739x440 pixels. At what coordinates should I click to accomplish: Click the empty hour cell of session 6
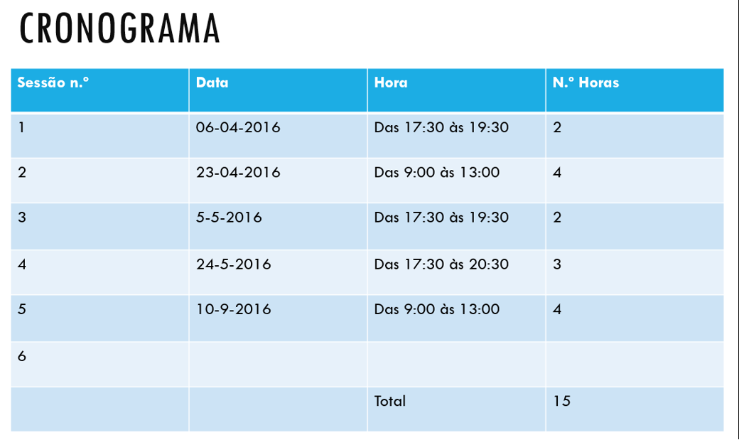tap(456, 364)
